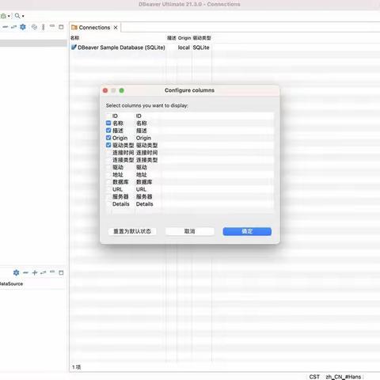Enable the 服务器 column checkbox

point(108,196)
